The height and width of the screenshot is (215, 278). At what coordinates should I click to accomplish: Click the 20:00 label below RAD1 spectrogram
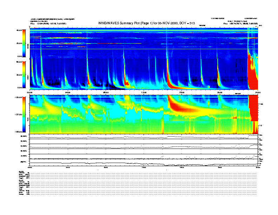[220, 92]
